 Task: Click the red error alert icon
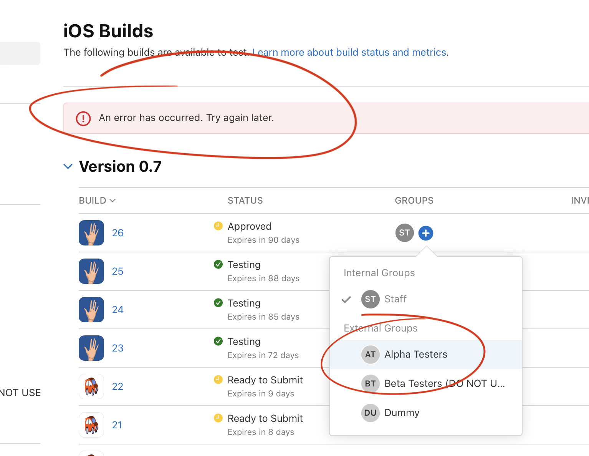click(x=83, y=118)
